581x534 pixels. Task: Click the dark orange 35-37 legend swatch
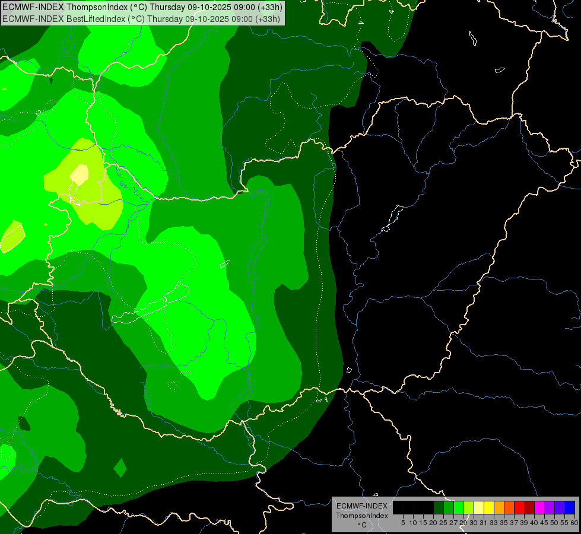click(x=509, y=507)
